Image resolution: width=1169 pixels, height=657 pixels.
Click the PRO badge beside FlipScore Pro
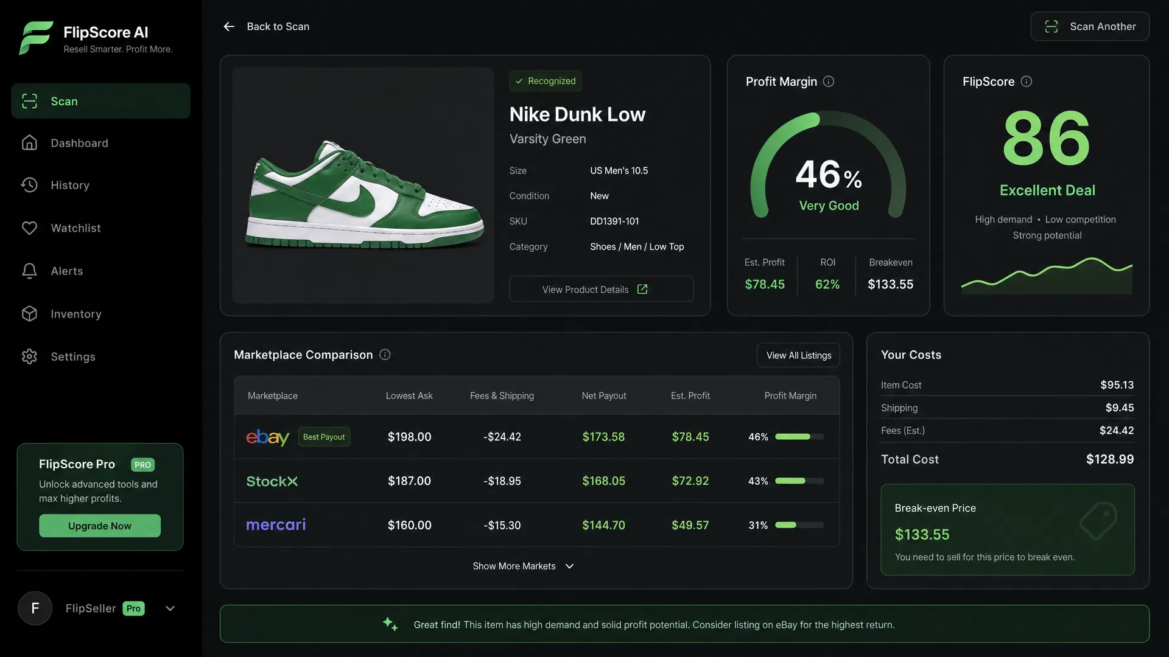point(143,465)
